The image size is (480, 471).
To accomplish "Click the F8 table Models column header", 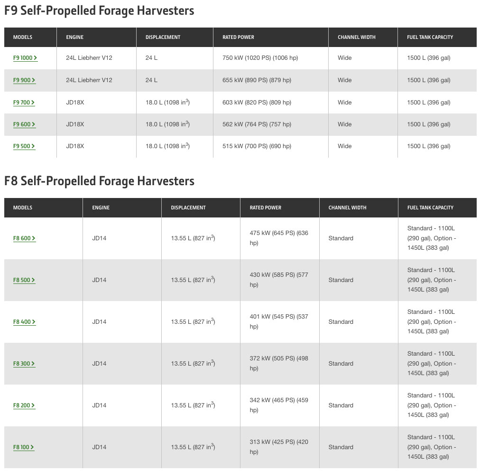I will pyautogui.click(x=23, y=207).
